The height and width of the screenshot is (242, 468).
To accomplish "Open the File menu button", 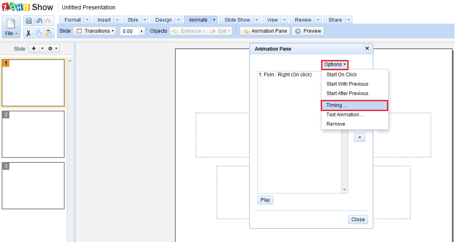I will point(11,27).
